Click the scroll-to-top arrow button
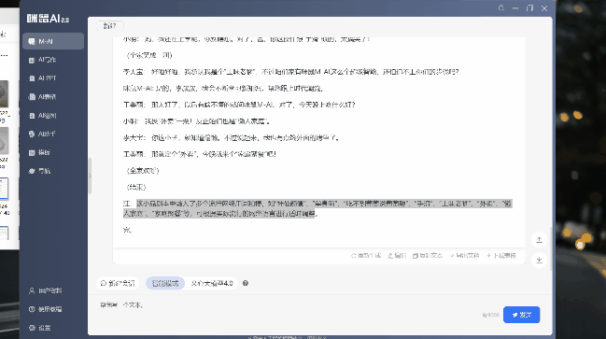This screenshot has height=339, width=606. (x=539, y=240)
